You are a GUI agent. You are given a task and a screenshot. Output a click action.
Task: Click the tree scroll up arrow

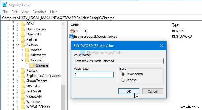(x=63, y=24)
